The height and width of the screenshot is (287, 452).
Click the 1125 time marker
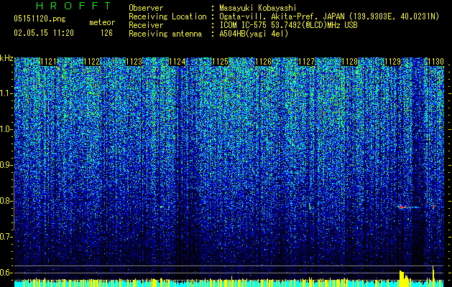220,62
